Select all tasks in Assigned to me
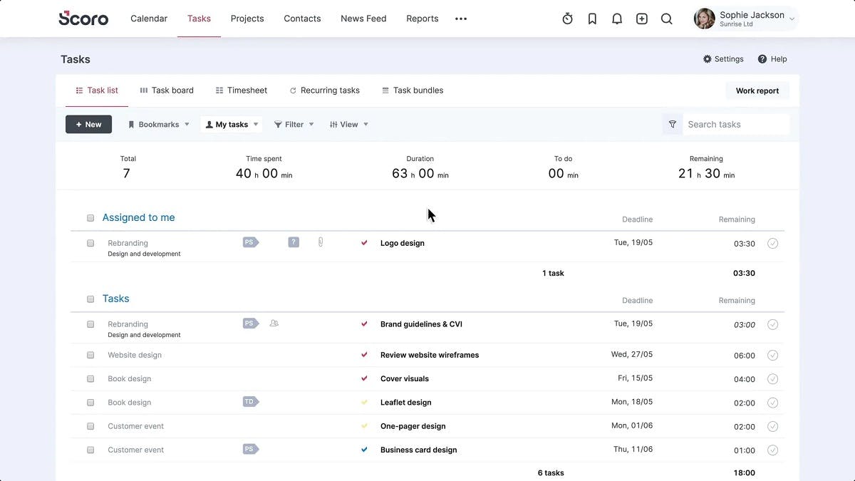The image size is (855, 481). (x=90, y=218)
